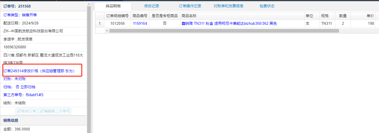
Task: Click the 否 cell under 是否是专柜商品
Action: coord(165,24)
